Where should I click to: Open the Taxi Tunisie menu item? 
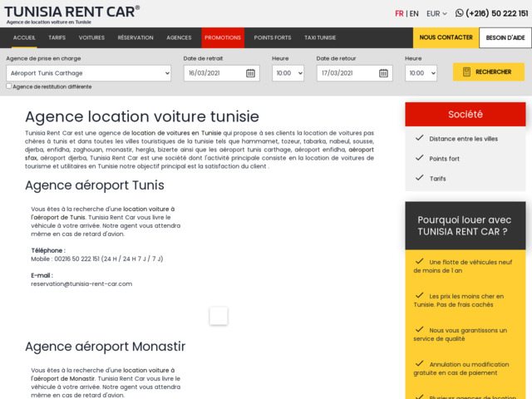(320, 37)
